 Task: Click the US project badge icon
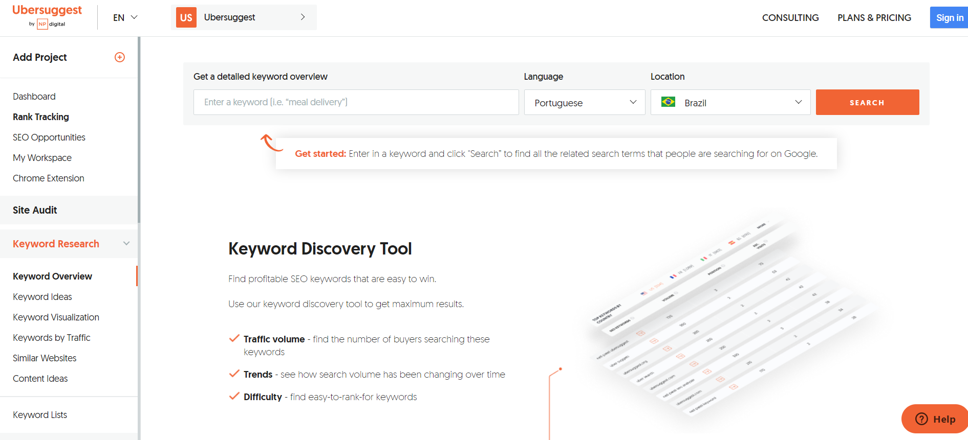pyautogui.click(x=186, y=17)
